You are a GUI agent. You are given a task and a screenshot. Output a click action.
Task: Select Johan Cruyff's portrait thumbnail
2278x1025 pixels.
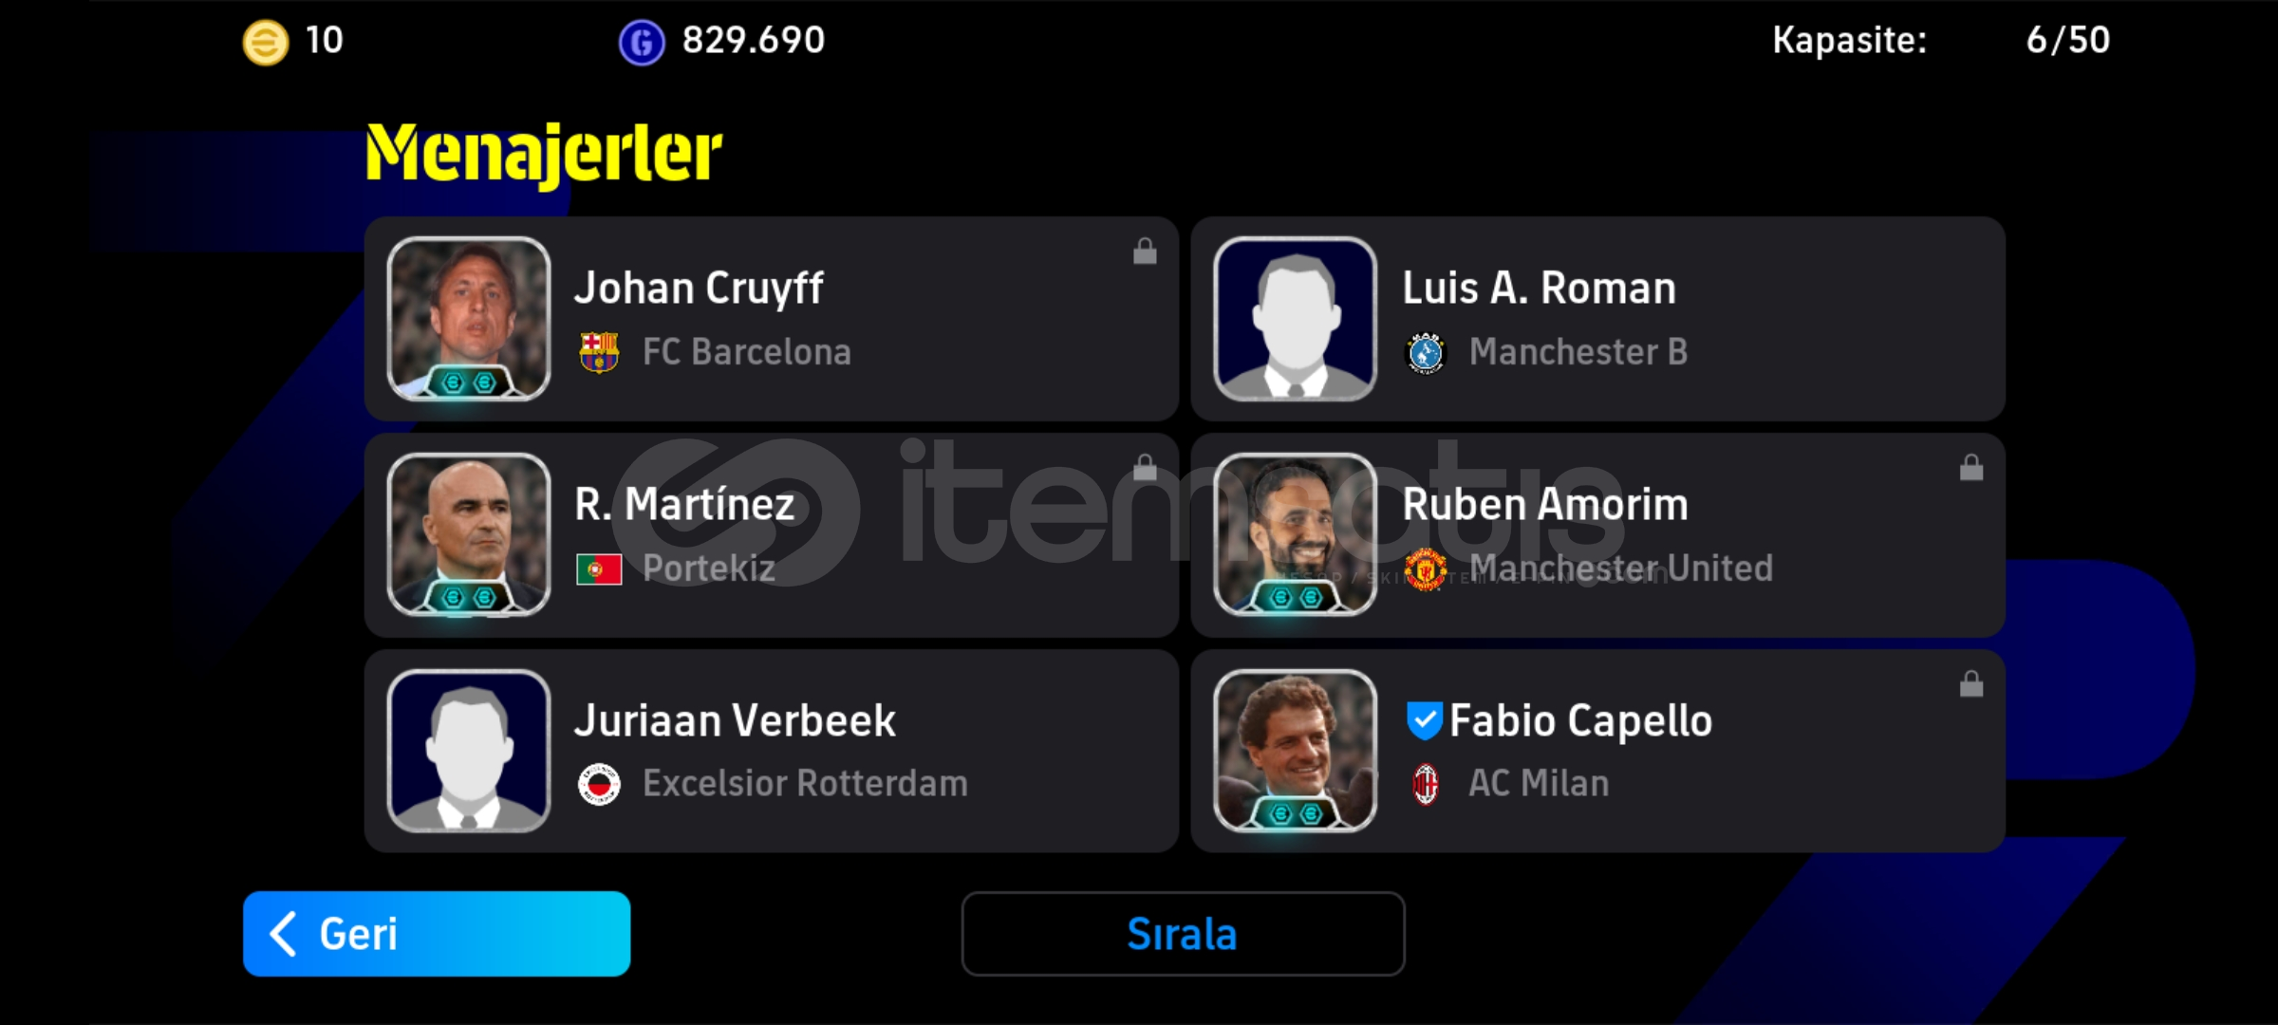[x=469, y=319]
